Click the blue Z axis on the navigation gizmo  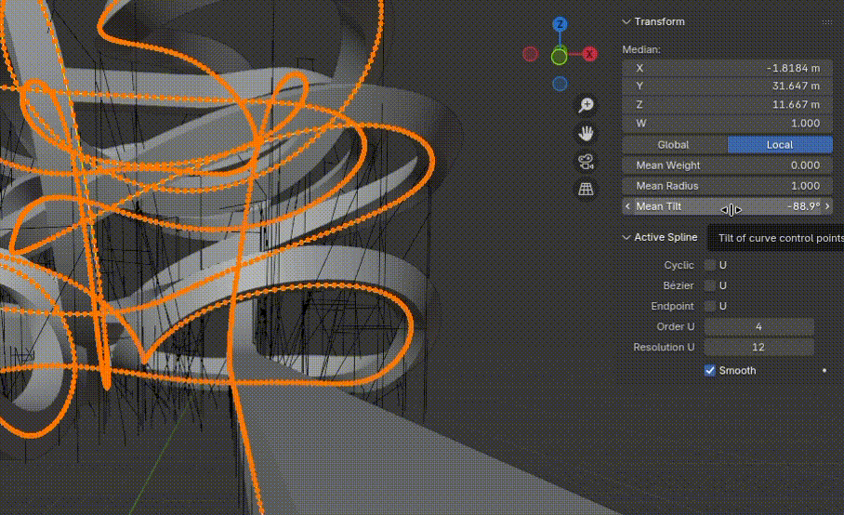coord(560,25)
